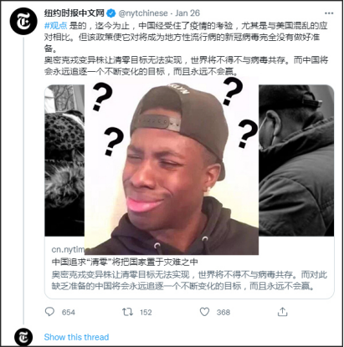Click the cn.nytimes domain text in card
Screen dimensions: 344x347
pyautogui.click(x=68, y=250)
